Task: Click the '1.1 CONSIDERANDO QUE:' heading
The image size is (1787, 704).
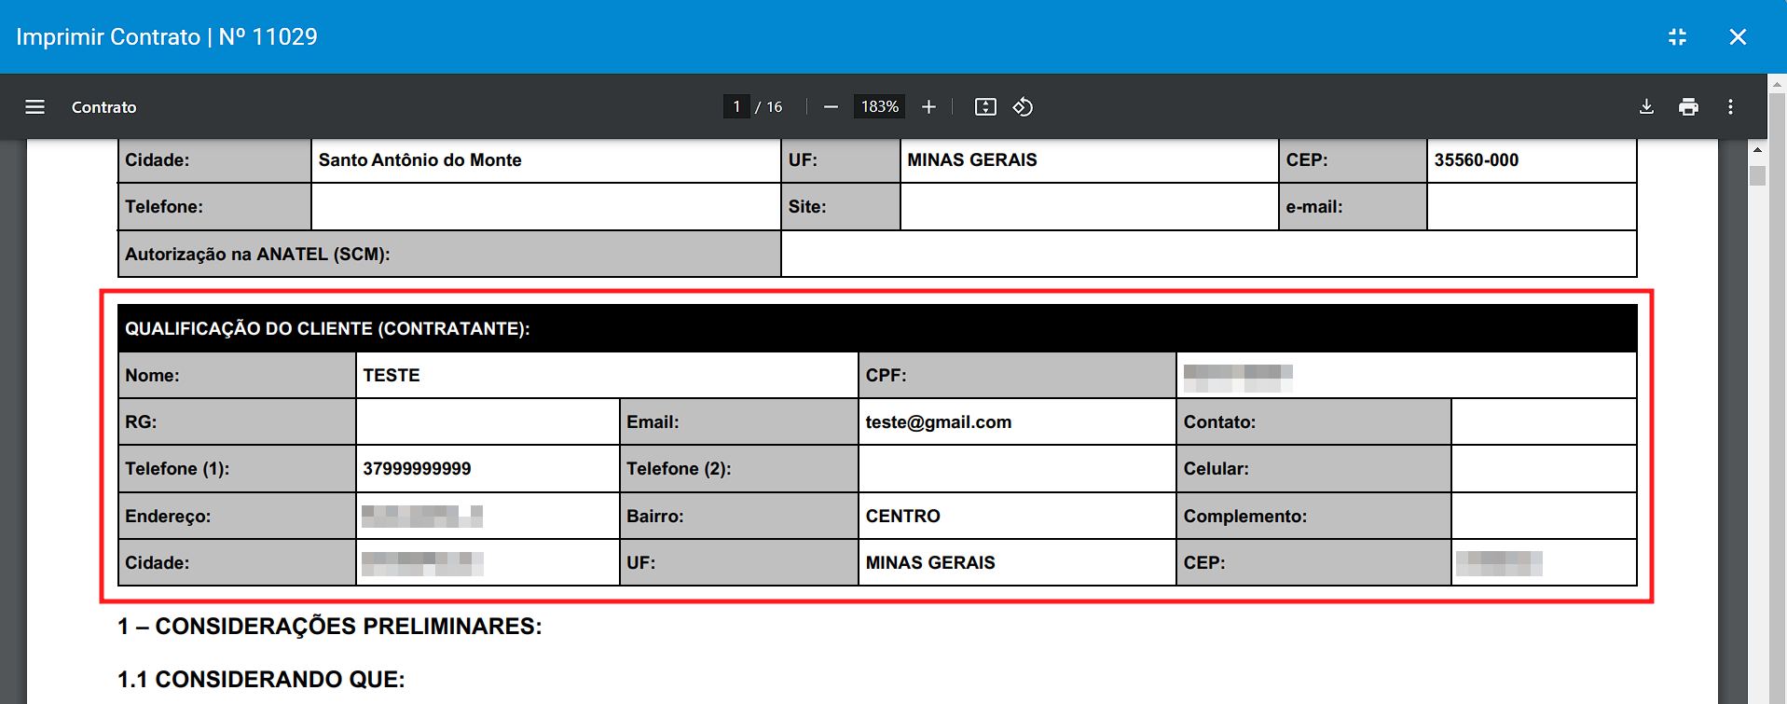Action: pyautogui.click(x=261, y=680)
